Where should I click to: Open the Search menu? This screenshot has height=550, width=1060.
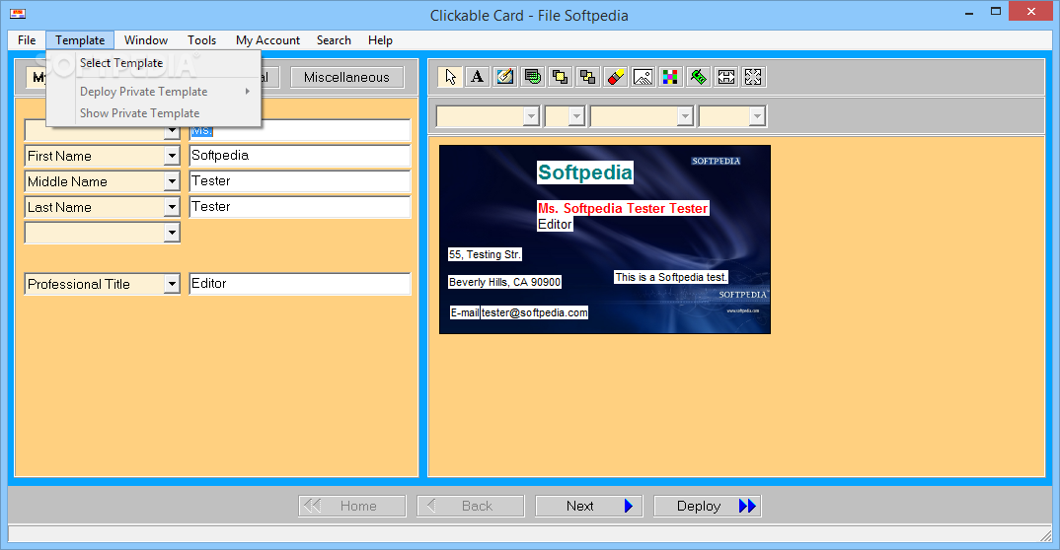(334, 40)
